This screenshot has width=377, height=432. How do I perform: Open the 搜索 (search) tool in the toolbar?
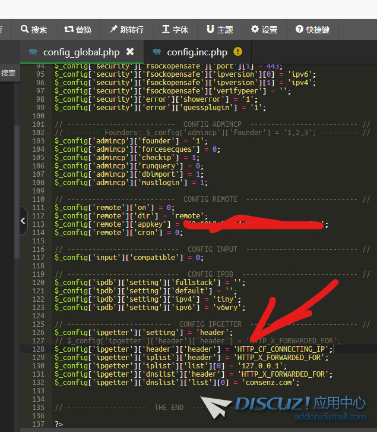(x=34, y=29)
